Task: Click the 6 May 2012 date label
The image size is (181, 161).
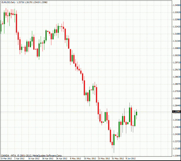Action: (76, 158)
